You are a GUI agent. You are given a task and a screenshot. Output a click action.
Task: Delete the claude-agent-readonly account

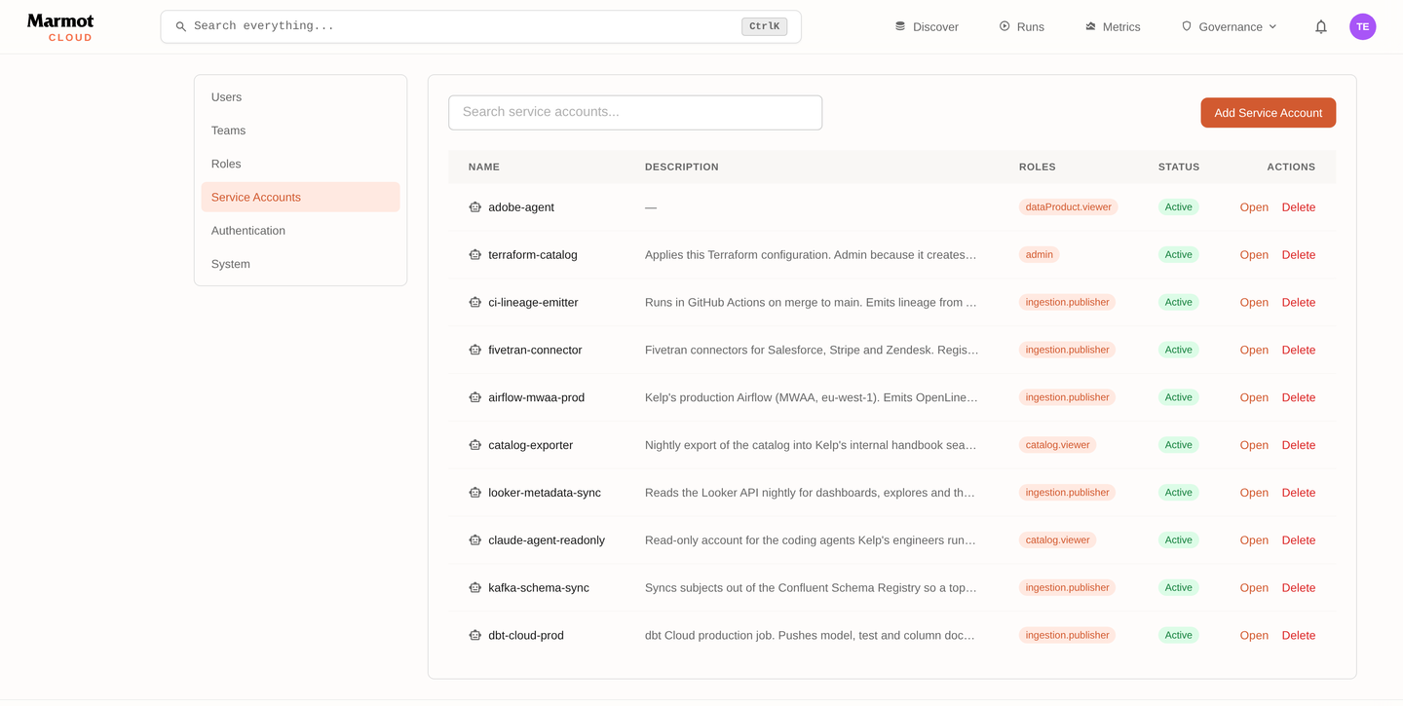pyautogui.click(x=1299, y=540)
